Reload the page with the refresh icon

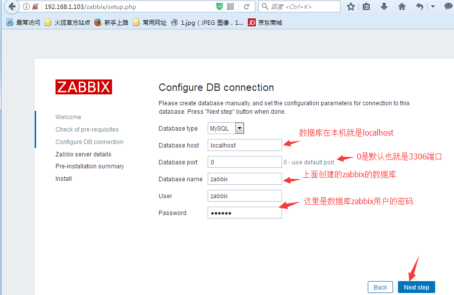click(246, 6)
